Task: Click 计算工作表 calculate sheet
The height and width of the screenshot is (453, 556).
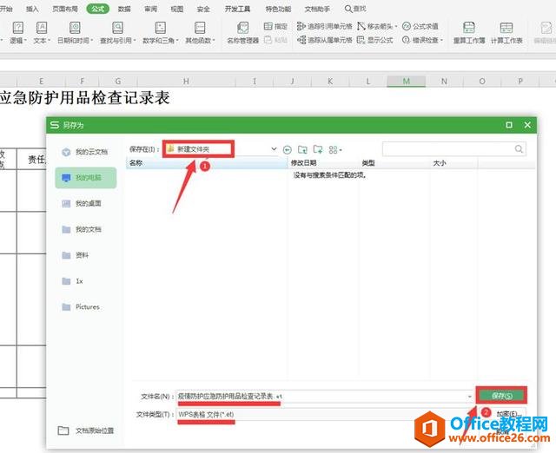Action: [x=506, y=33]
